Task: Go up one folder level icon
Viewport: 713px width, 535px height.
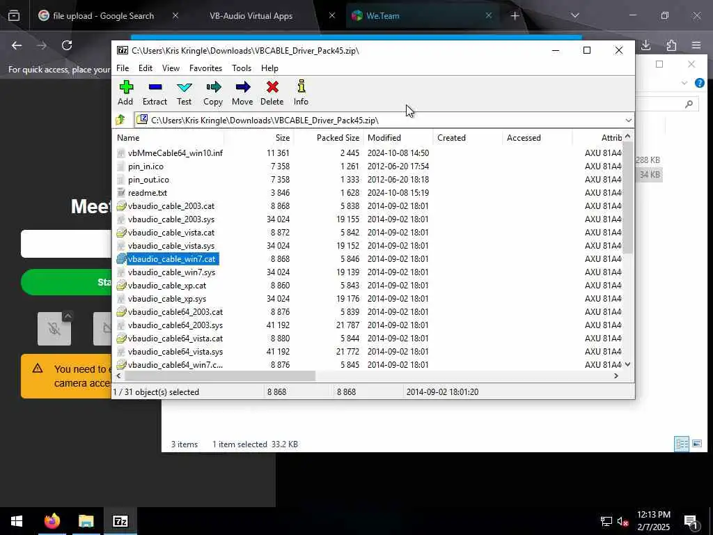Action: coord(120,120)
